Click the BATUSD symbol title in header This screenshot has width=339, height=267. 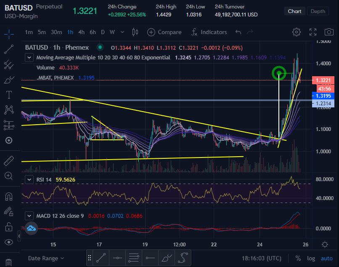click(19, 8)
